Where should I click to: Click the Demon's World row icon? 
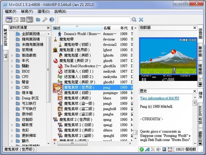pyautogui.click(x=60, y=34)
